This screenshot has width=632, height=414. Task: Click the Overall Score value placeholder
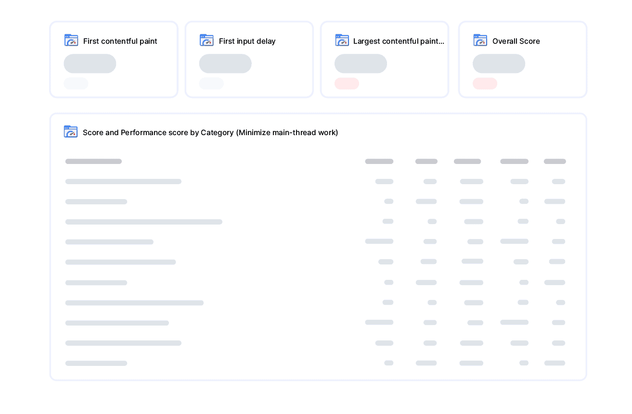point(499,63)
